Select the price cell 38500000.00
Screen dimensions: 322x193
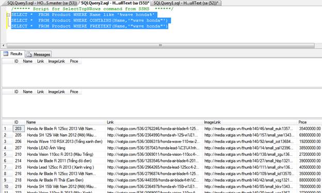(x=310, y=148)
